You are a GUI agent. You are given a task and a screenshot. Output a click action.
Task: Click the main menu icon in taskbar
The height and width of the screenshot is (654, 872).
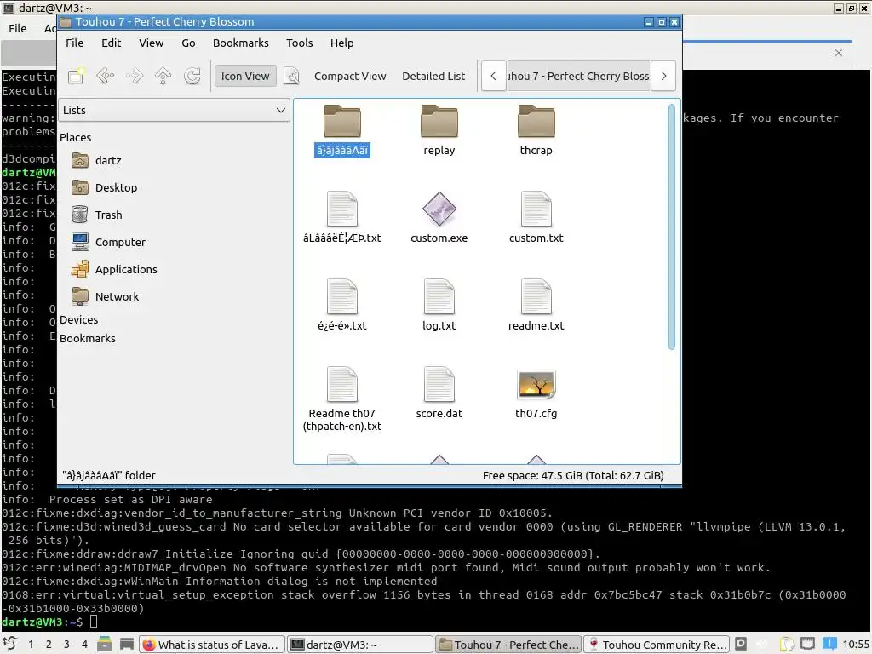tap(10, 644)
